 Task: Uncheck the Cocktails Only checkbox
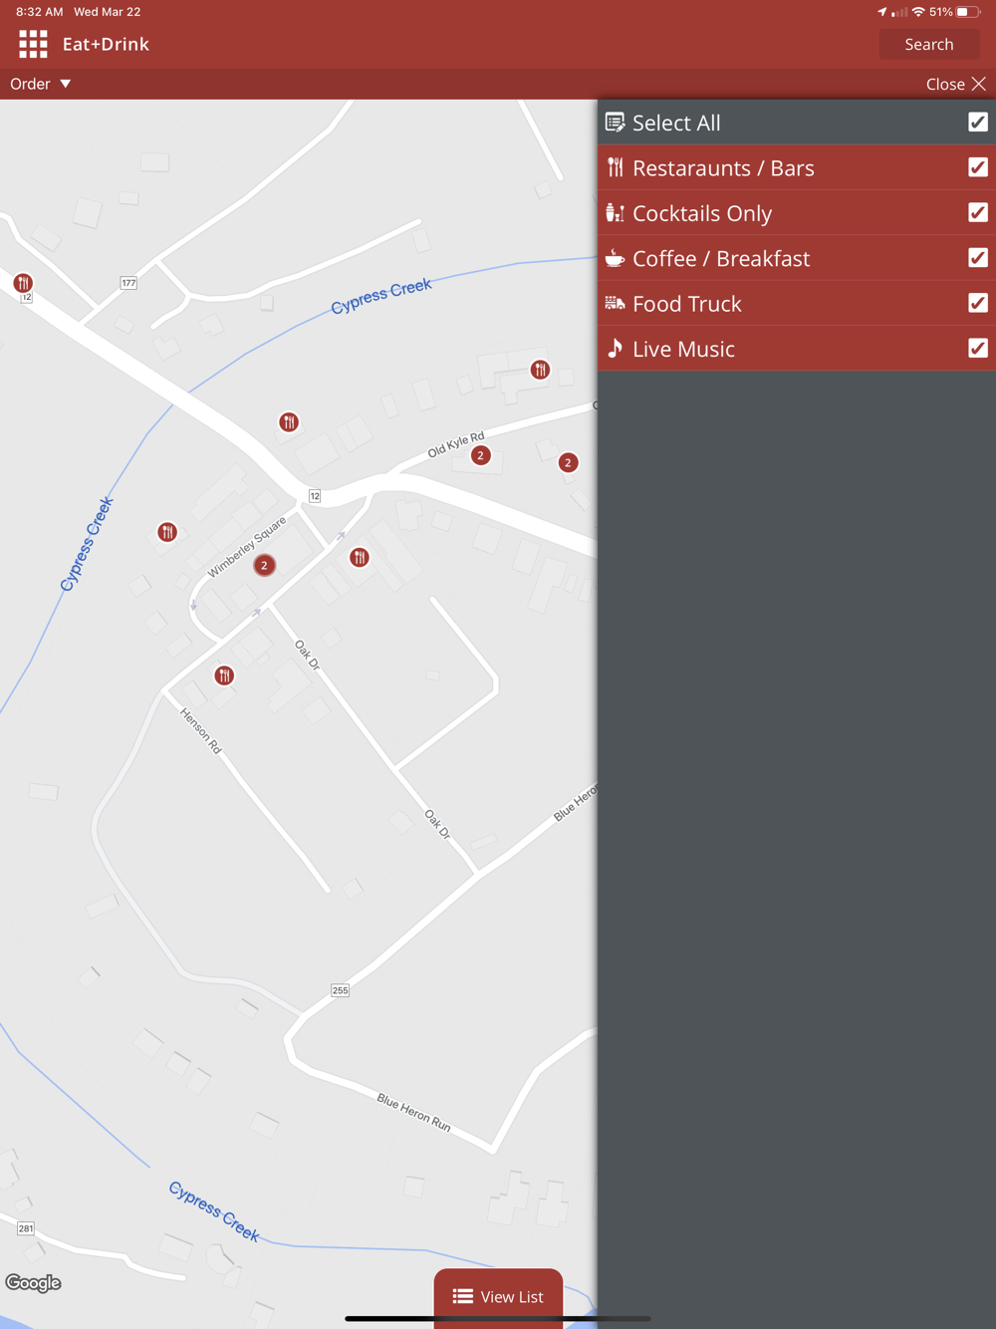coord(978,212)
